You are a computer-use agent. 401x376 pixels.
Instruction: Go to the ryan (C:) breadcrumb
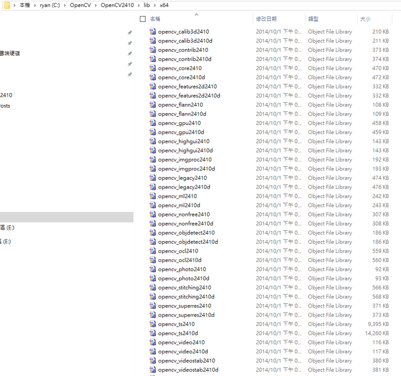point(50,5)
